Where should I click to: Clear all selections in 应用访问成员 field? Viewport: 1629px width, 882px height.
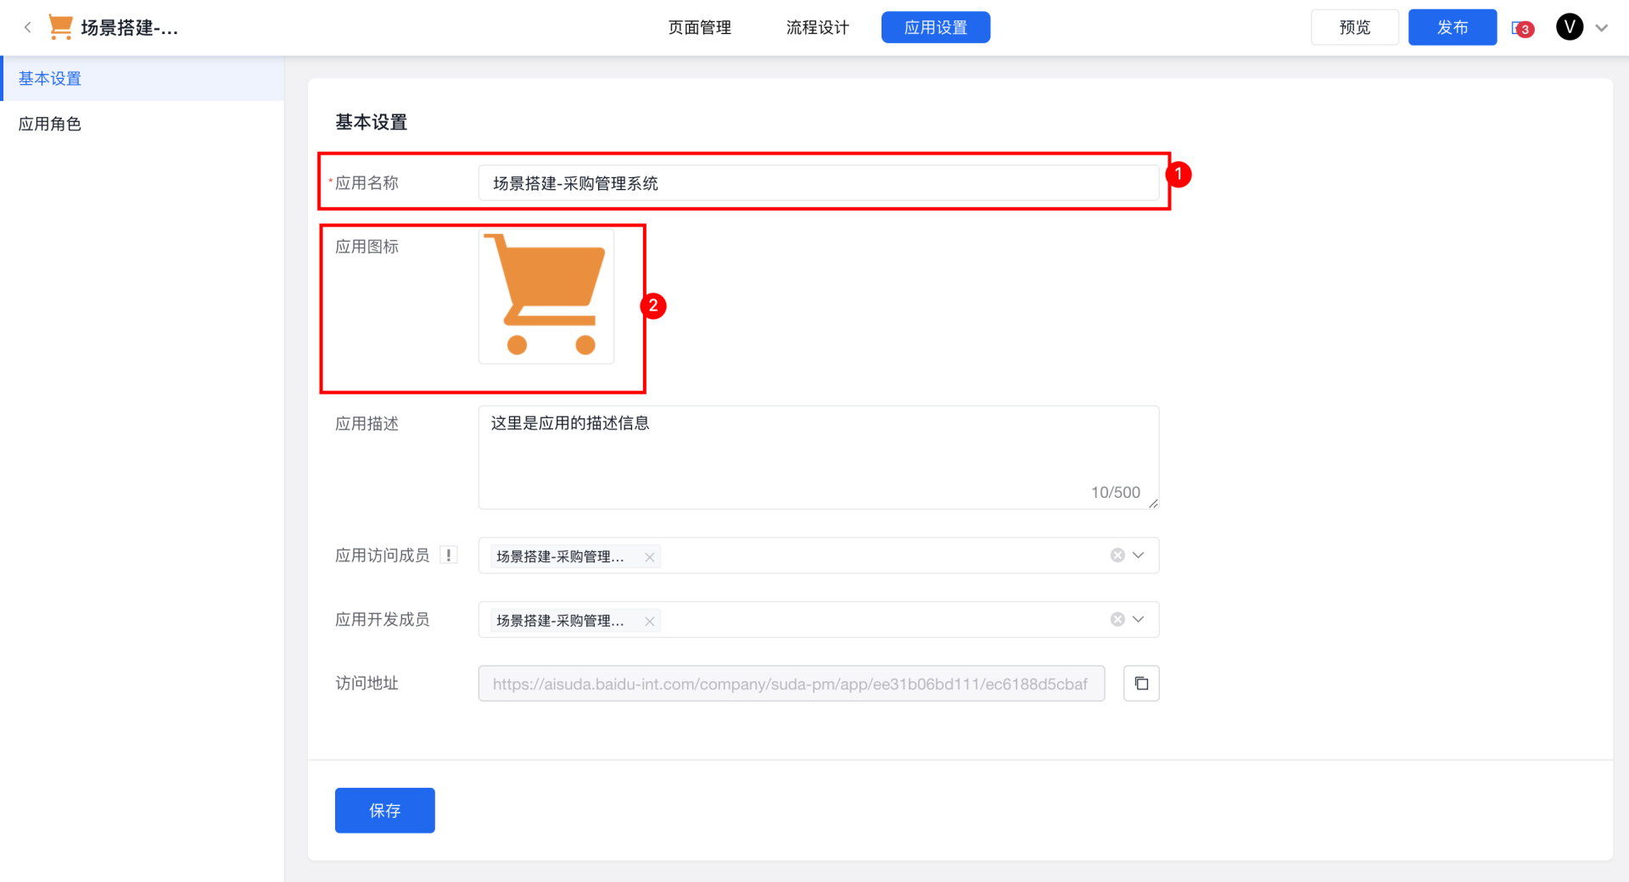[1117, 555]
